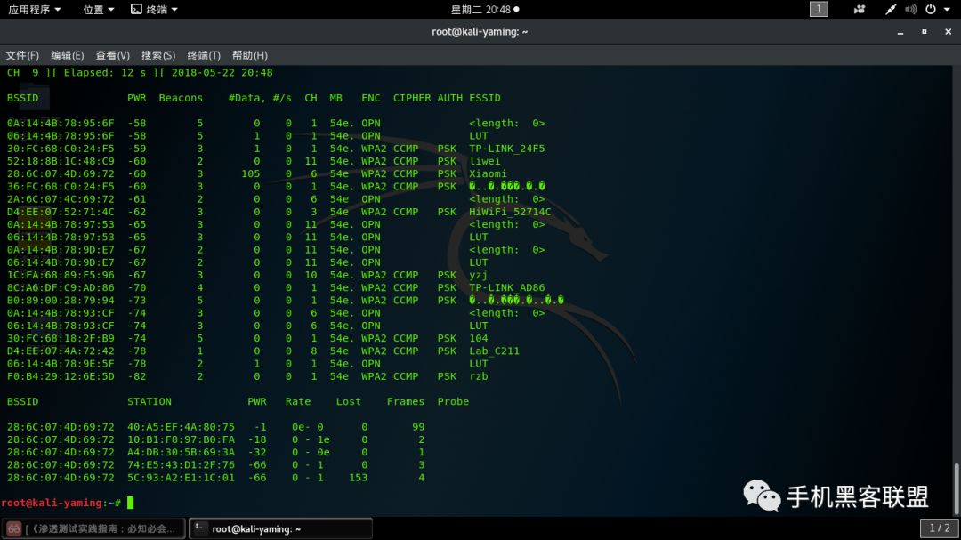This screenshot has height=540, width=961.
Task: Open the 编辑(E) menu
Action: [67, 55]
